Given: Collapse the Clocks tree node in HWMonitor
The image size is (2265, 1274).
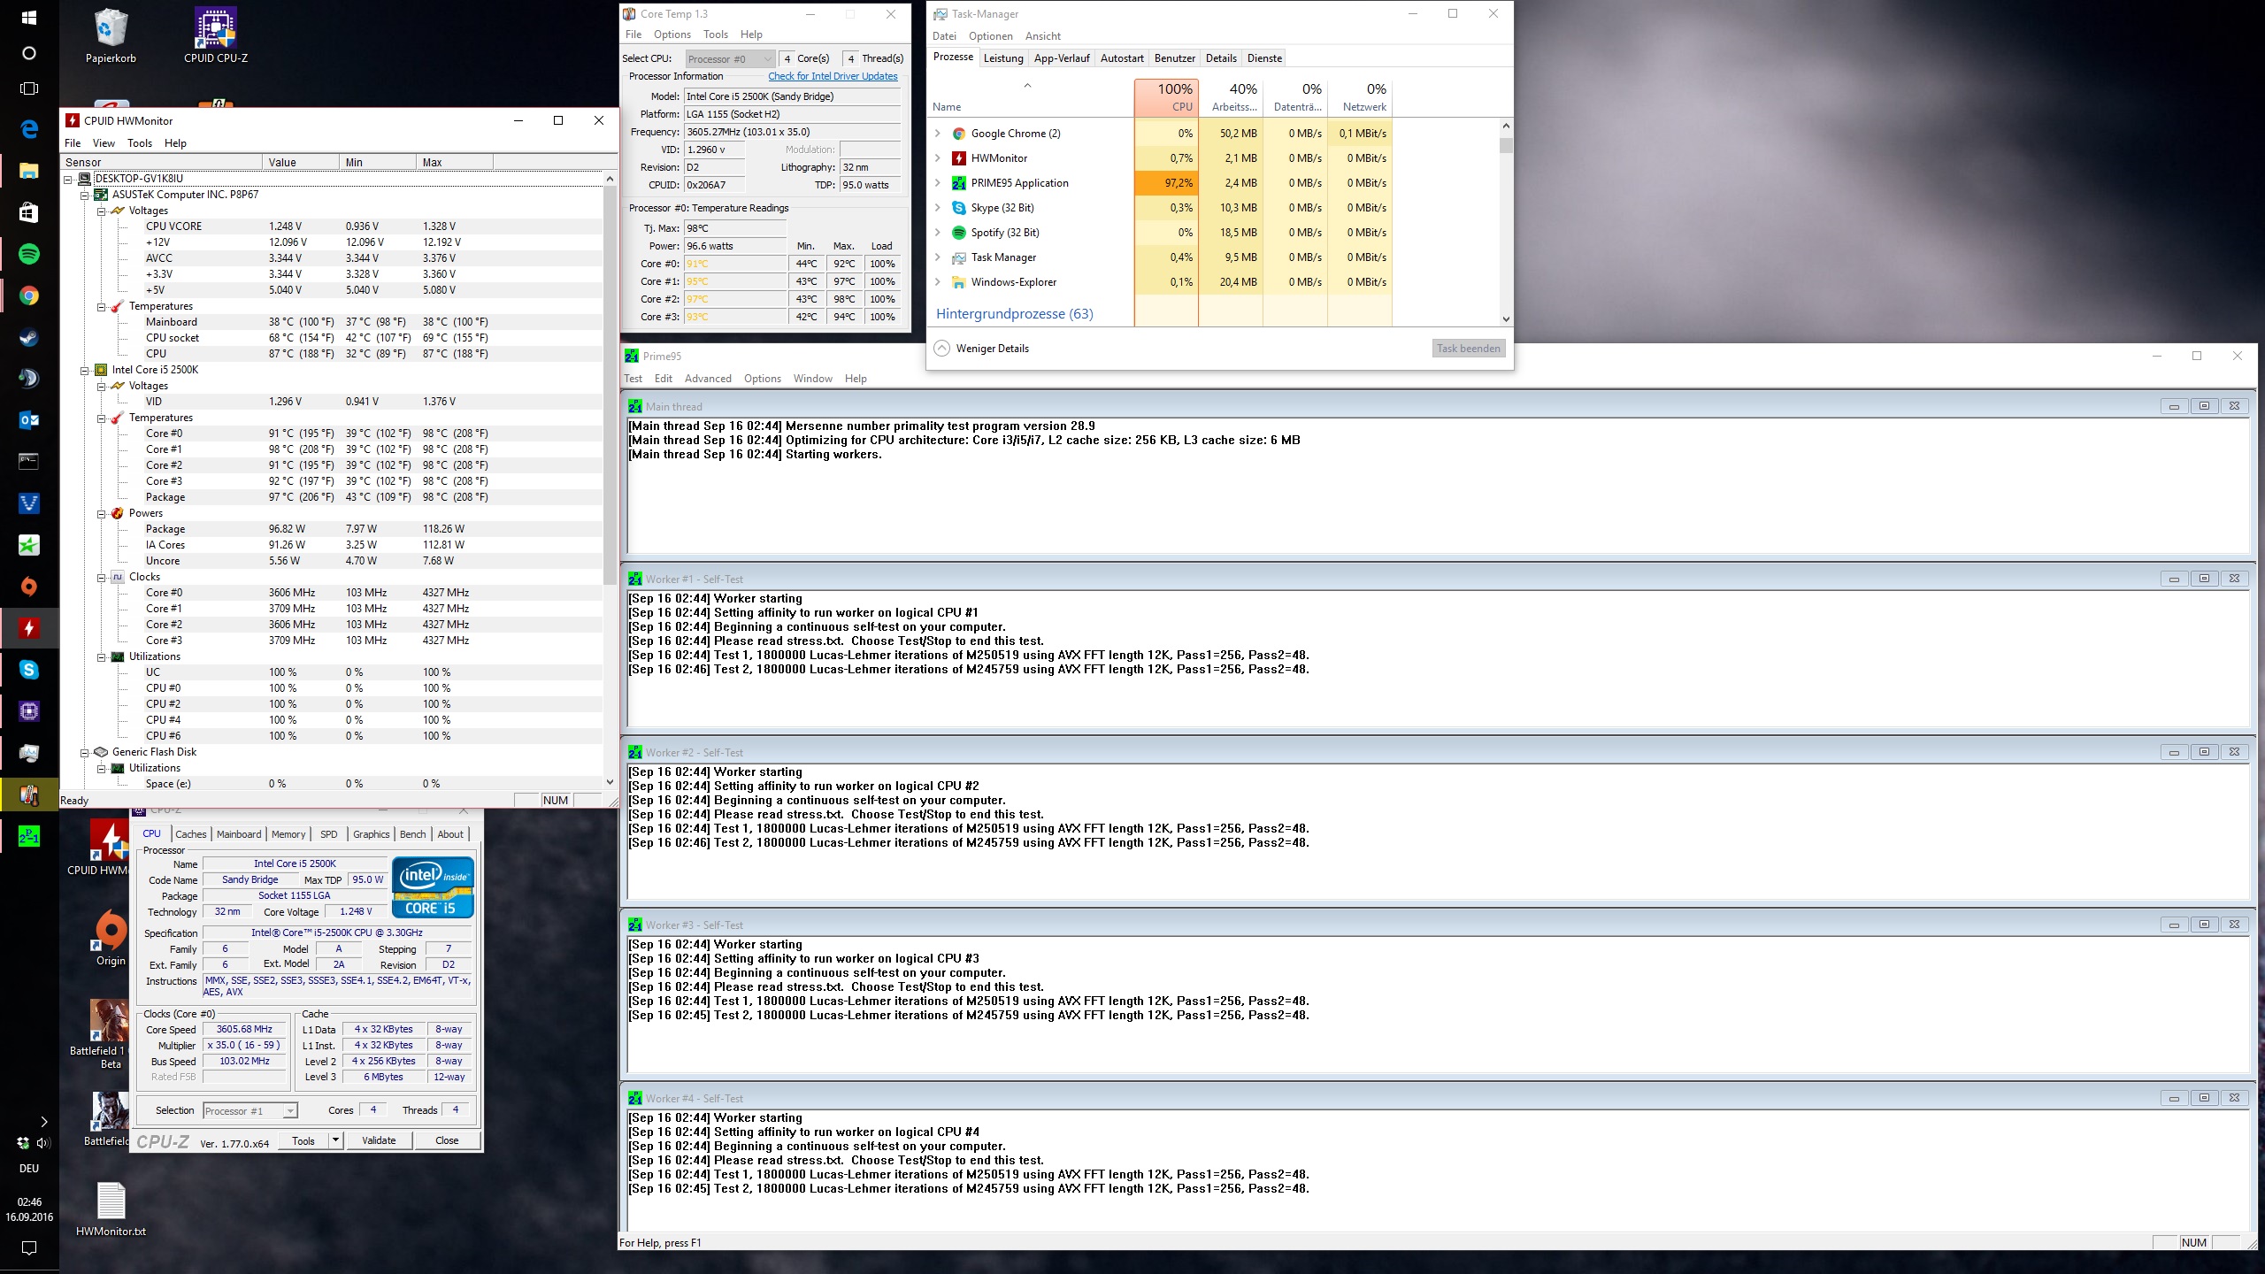Looking at the screenshot, I should (x=102, y=577).
